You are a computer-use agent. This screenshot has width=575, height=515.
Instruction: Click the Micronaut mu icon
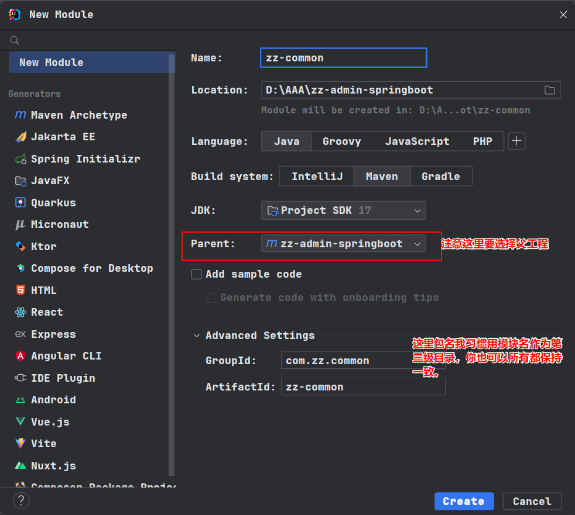20,224
